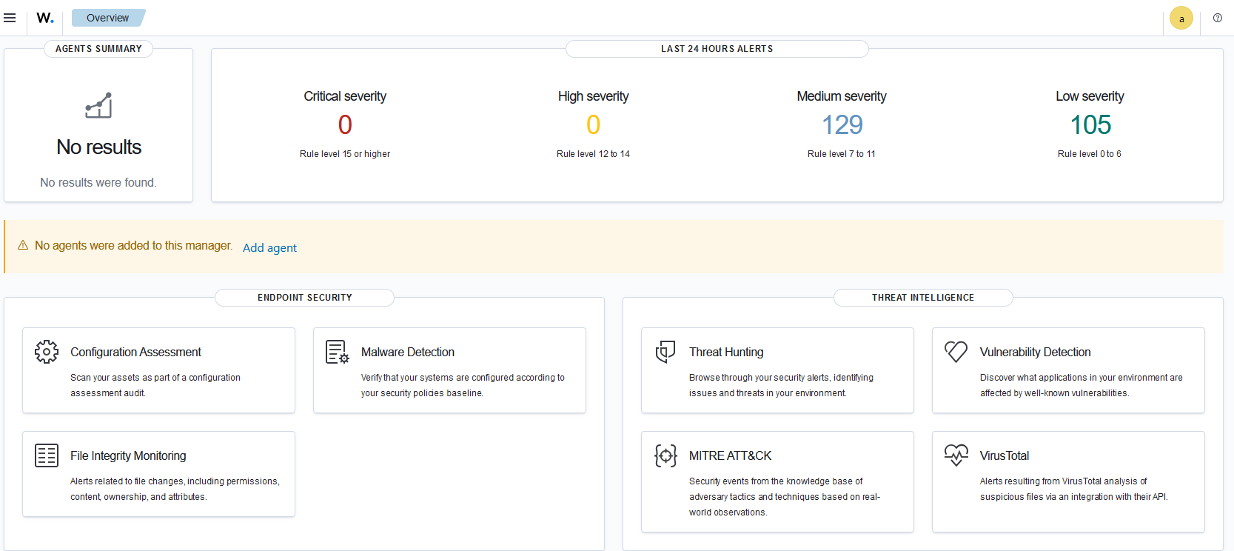Click the Malware Detection document icon
The image size is (1234, 551).
click(x=338, y=352)
